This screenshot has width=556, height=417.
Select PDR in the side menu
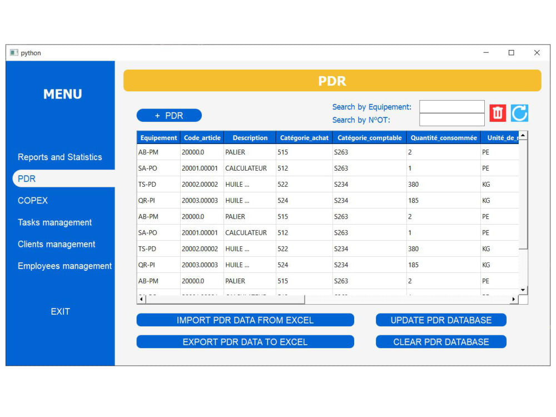point(64,178)
